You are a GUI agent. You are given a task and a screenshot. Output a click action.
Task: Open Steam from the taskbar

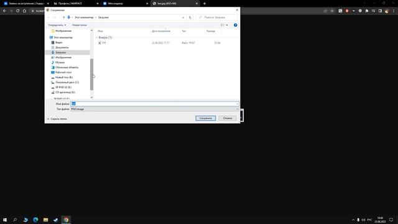coord(56,220)
